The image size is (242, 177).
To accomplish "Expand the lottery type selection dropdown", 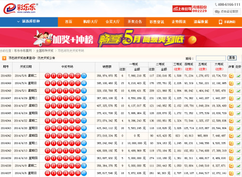I will pyautogui.click(x=29, y=21).
